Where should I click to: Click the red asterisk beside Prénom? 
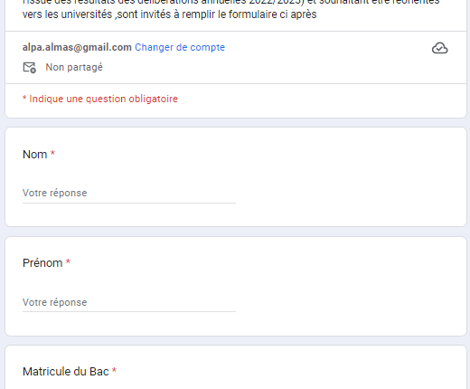(x=68, y=261)
